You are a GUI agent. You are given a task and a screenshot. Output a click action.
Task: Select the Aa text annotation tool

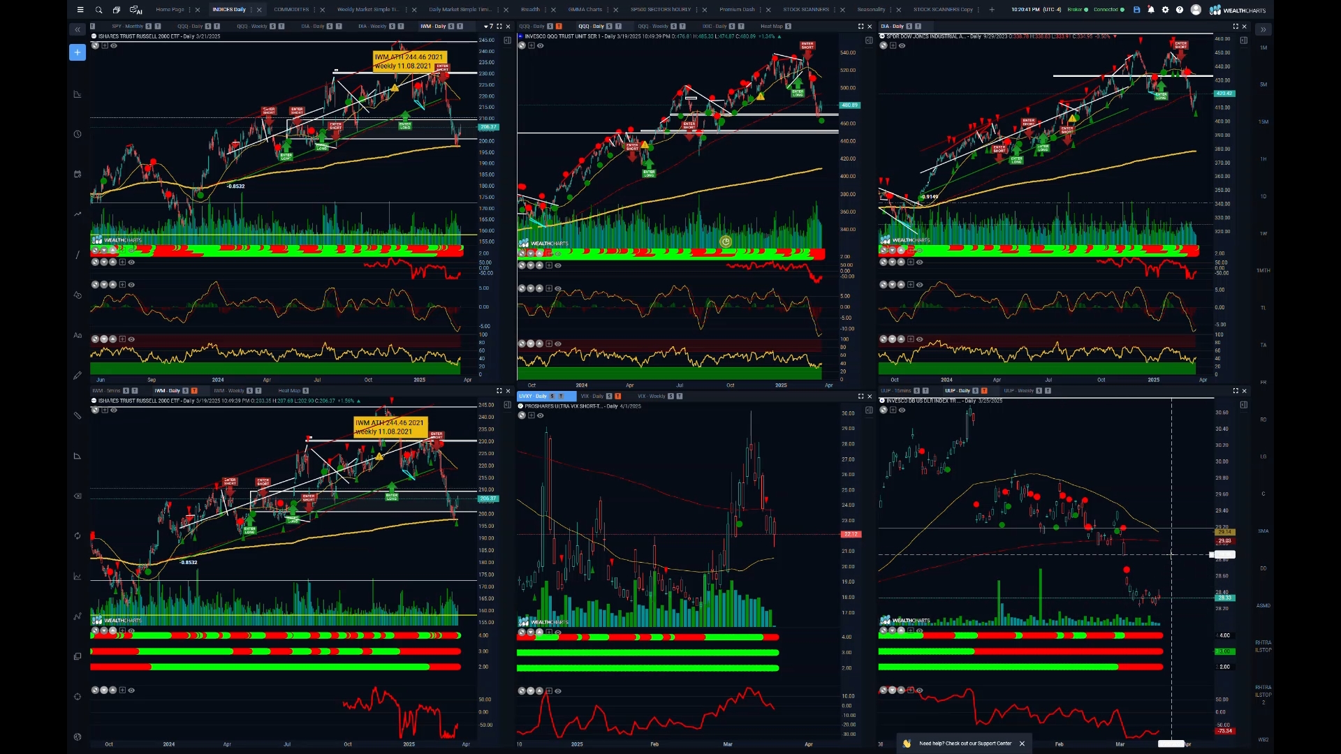78,335
